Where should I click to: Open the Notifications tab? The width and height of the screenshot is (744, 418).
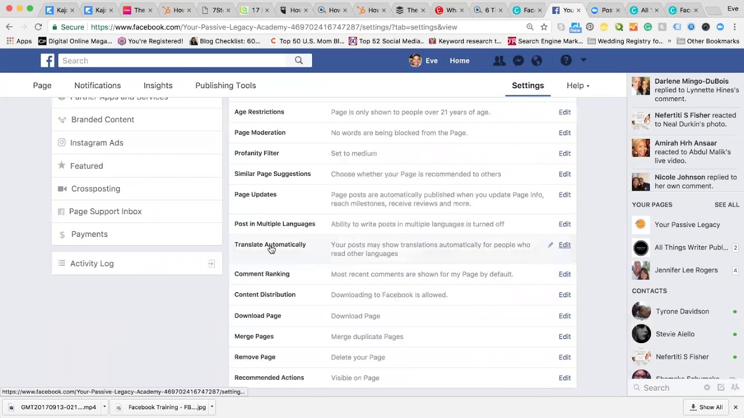[x=98, y=85]
